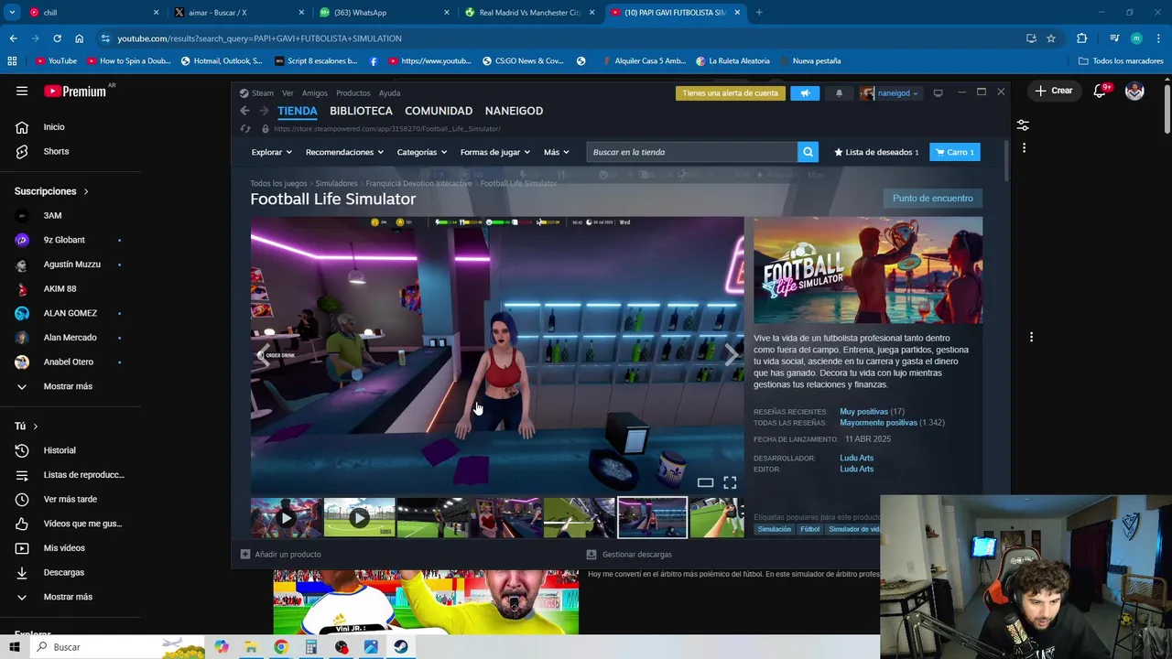Show next screenshot with right arrow

point(731,355)
